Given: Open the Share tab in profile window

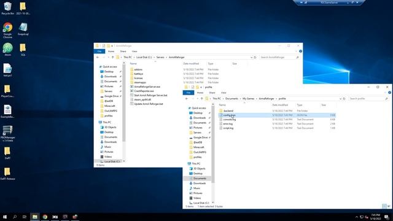Looking at the screenshot, I should pos(212,93).
